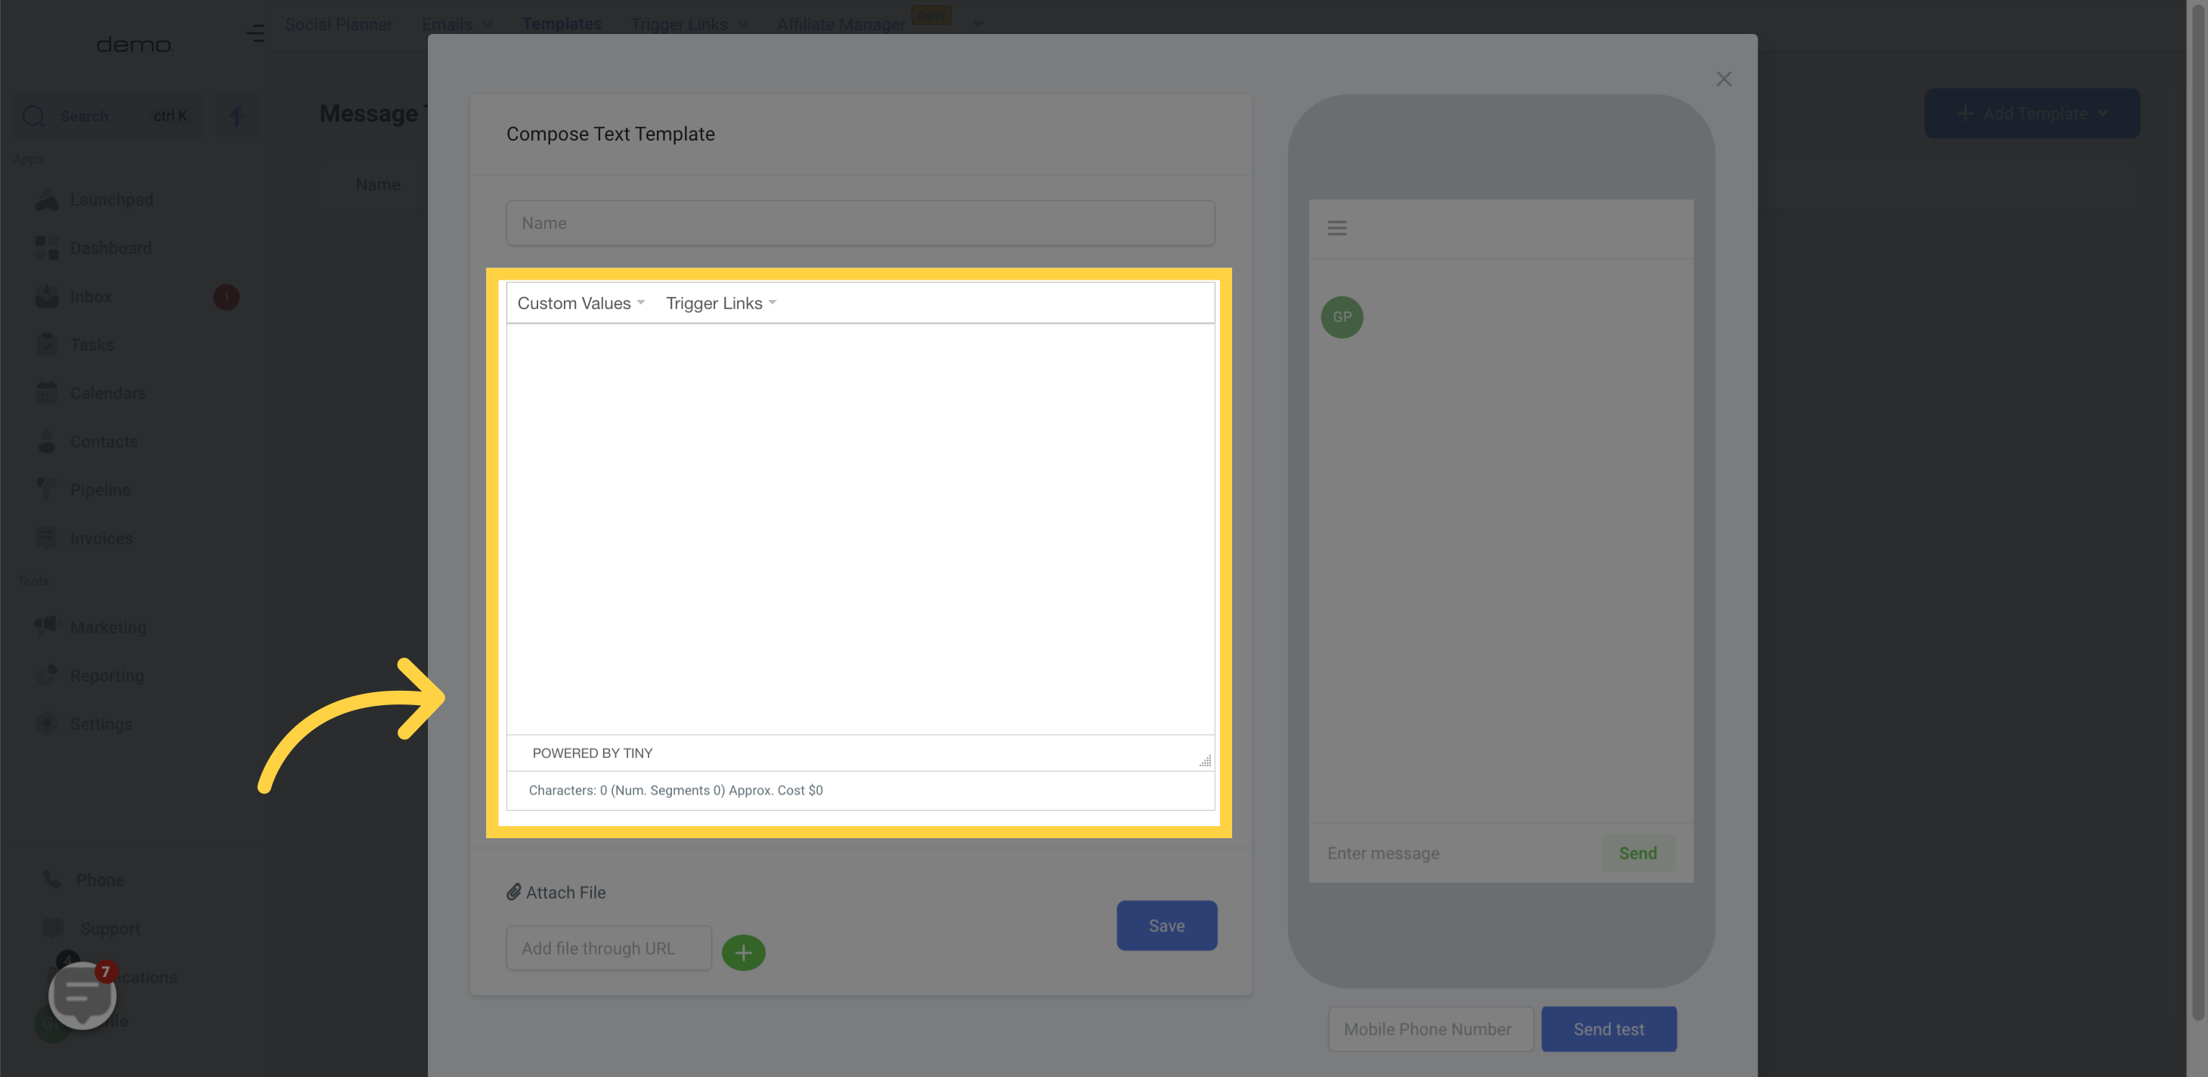
Task: Close the Compose Text Template dialog
Action: (x=1723, y=79)
